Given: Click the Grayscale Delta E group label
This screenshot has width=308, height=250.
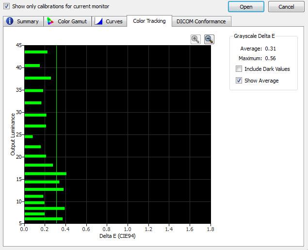Looking at the screenshot, I should (x=254, y=36).
